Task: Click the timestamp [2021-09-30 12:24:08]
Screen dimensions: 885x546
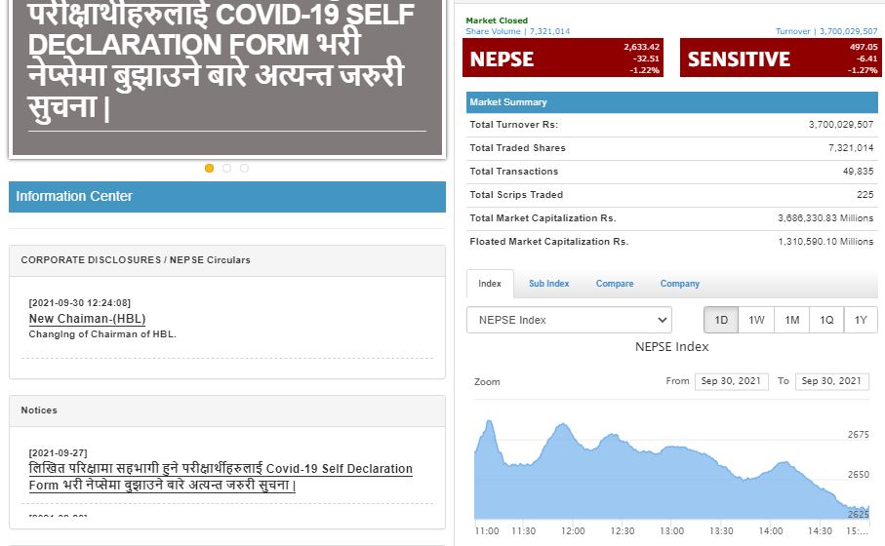Action: coord(80,303)
